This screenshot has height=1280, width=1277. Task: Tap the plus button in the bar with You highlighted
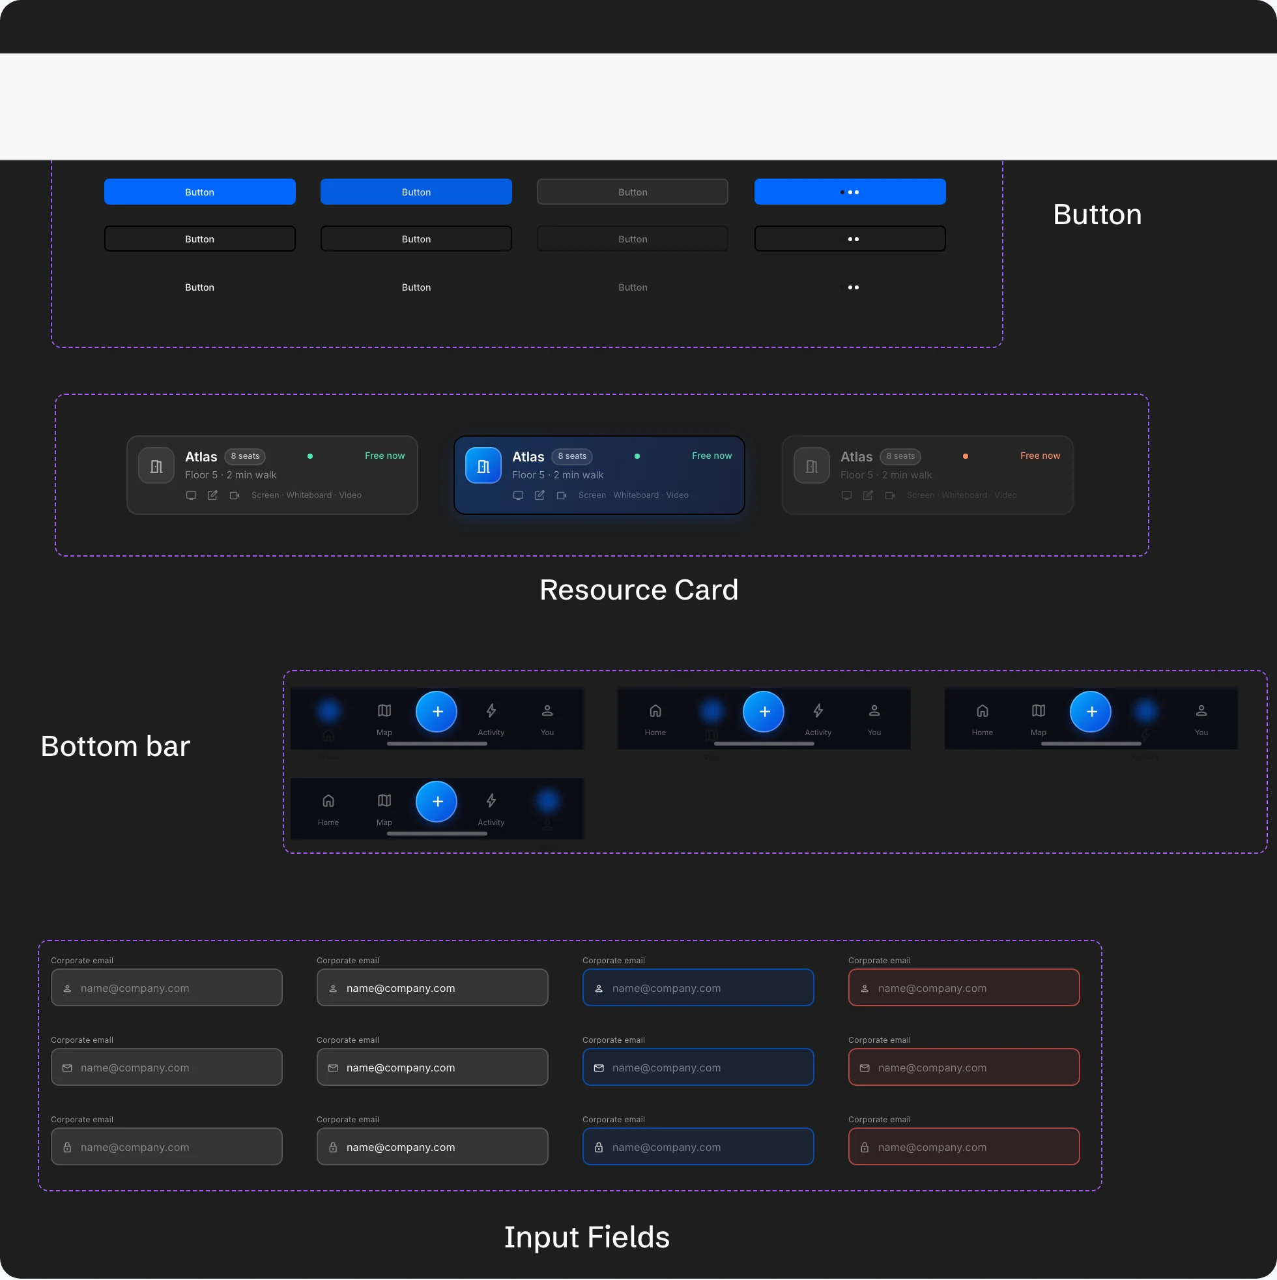[x=437, y=802]
